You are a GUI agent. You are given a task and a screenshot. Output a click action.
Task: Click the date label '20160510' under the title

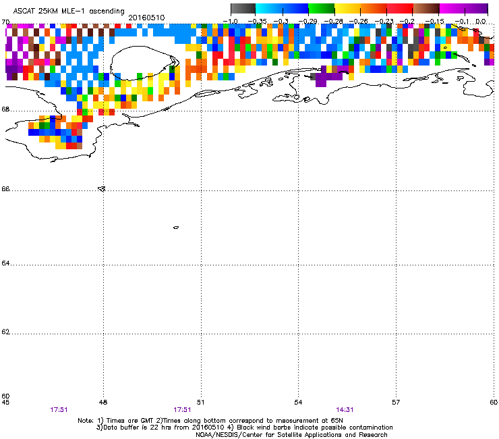(146, 18)
